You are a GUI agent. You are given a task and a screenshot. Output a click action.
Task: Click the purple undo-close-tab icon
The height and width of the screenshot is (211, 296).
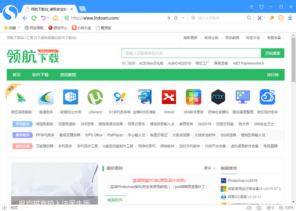pyautogui.click(x=43, y=18)
